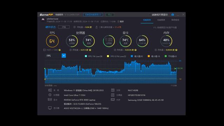
Task: Click the FPS chart selector field
Action: [x=55, y=56]
